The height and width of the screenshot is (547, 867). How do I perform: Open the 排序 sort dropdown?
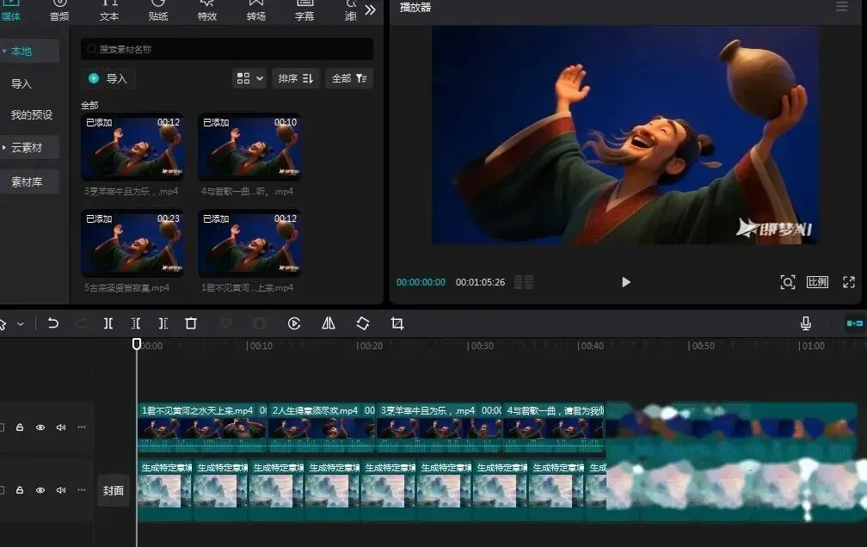296,78
